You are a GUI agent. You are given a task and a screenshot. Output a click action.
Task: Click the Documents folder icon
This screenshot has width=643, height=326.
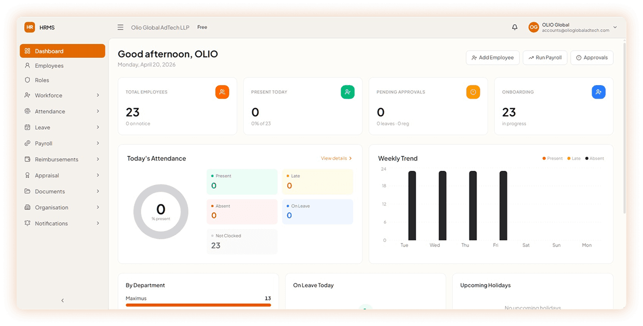[28, 192]
